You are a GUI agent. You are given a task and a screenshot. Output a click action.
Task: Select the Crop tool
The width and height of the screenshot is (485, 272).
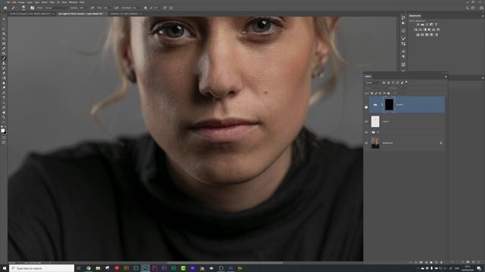click(4, 39)
